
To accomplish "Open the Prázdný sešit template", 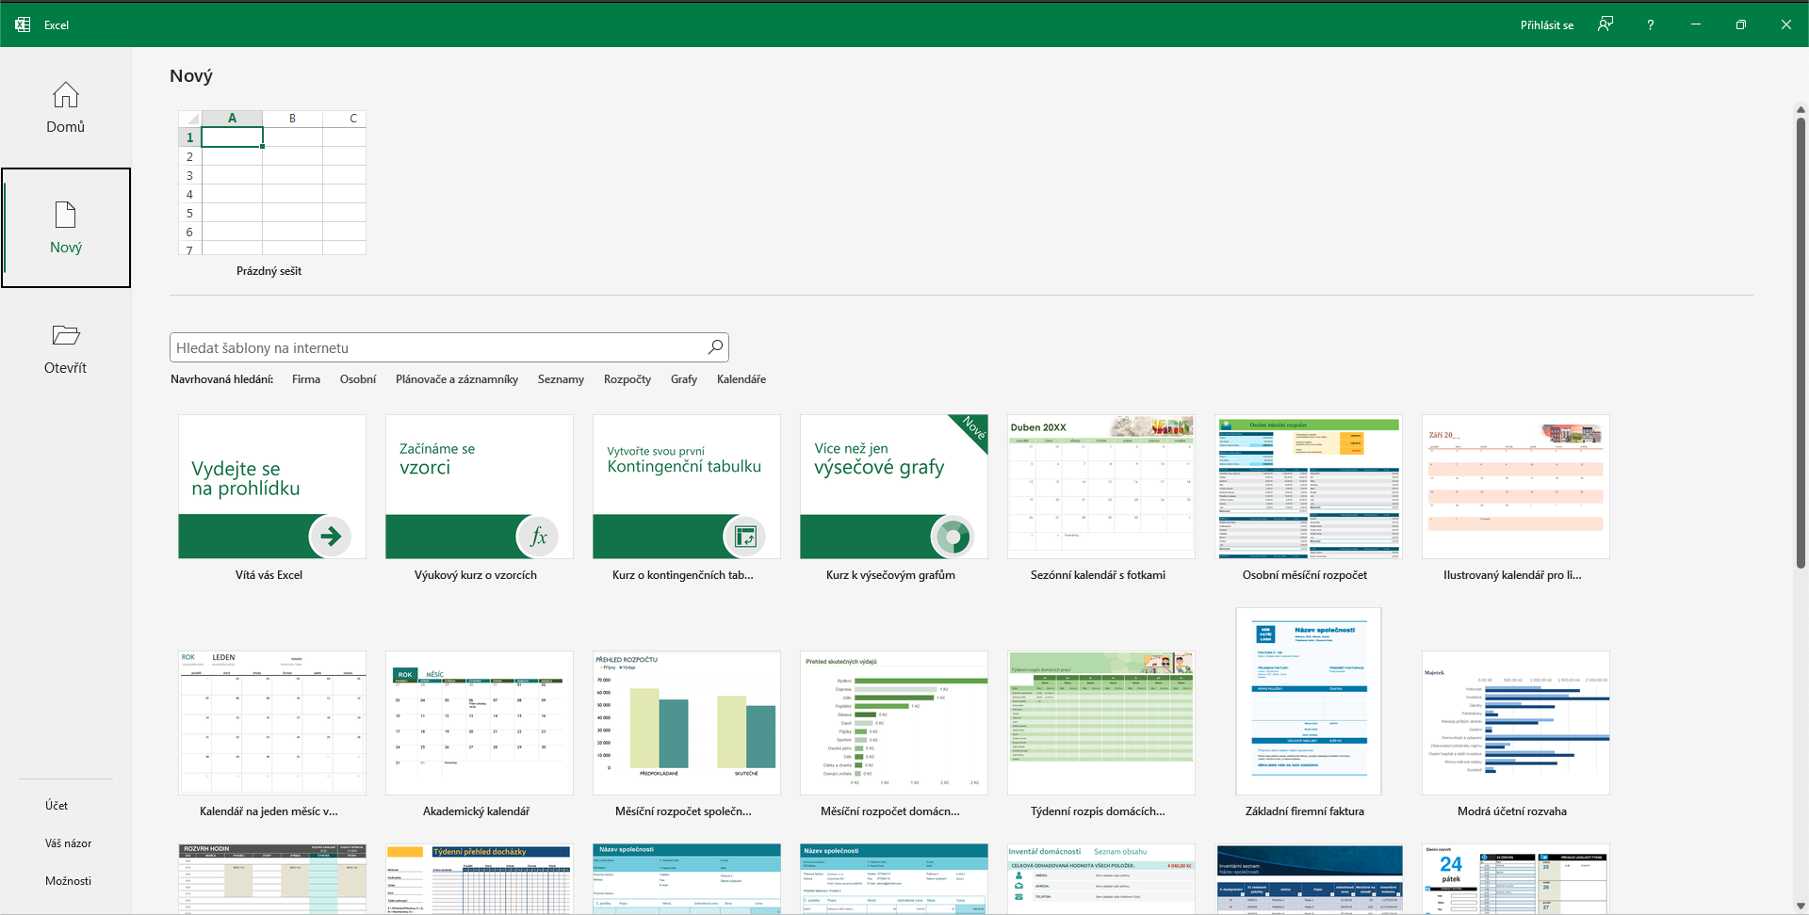I will point(270,184).
